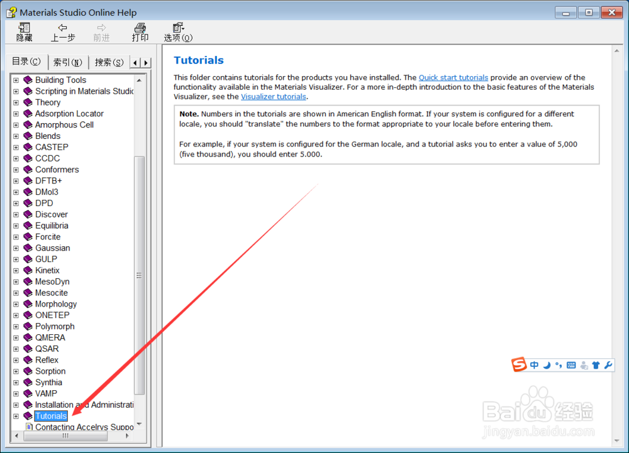Image resolution: width=629 pixels, height=453 pixels.
Task: Click the Sogou input method S logo
Action: (519, 364)
